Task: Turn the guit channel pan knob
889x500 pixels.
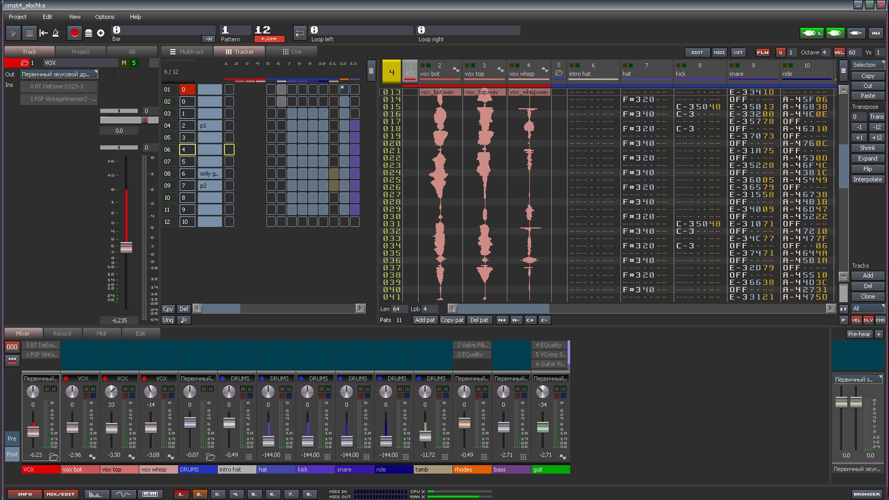Action: point(542,392)
